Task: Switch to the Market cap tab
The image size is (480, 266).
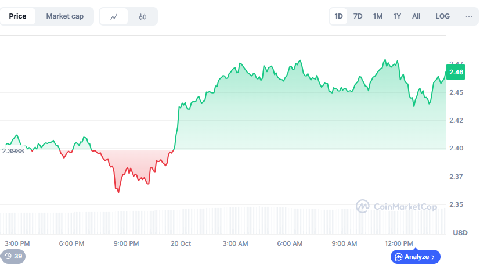Action: pos(64,16)
